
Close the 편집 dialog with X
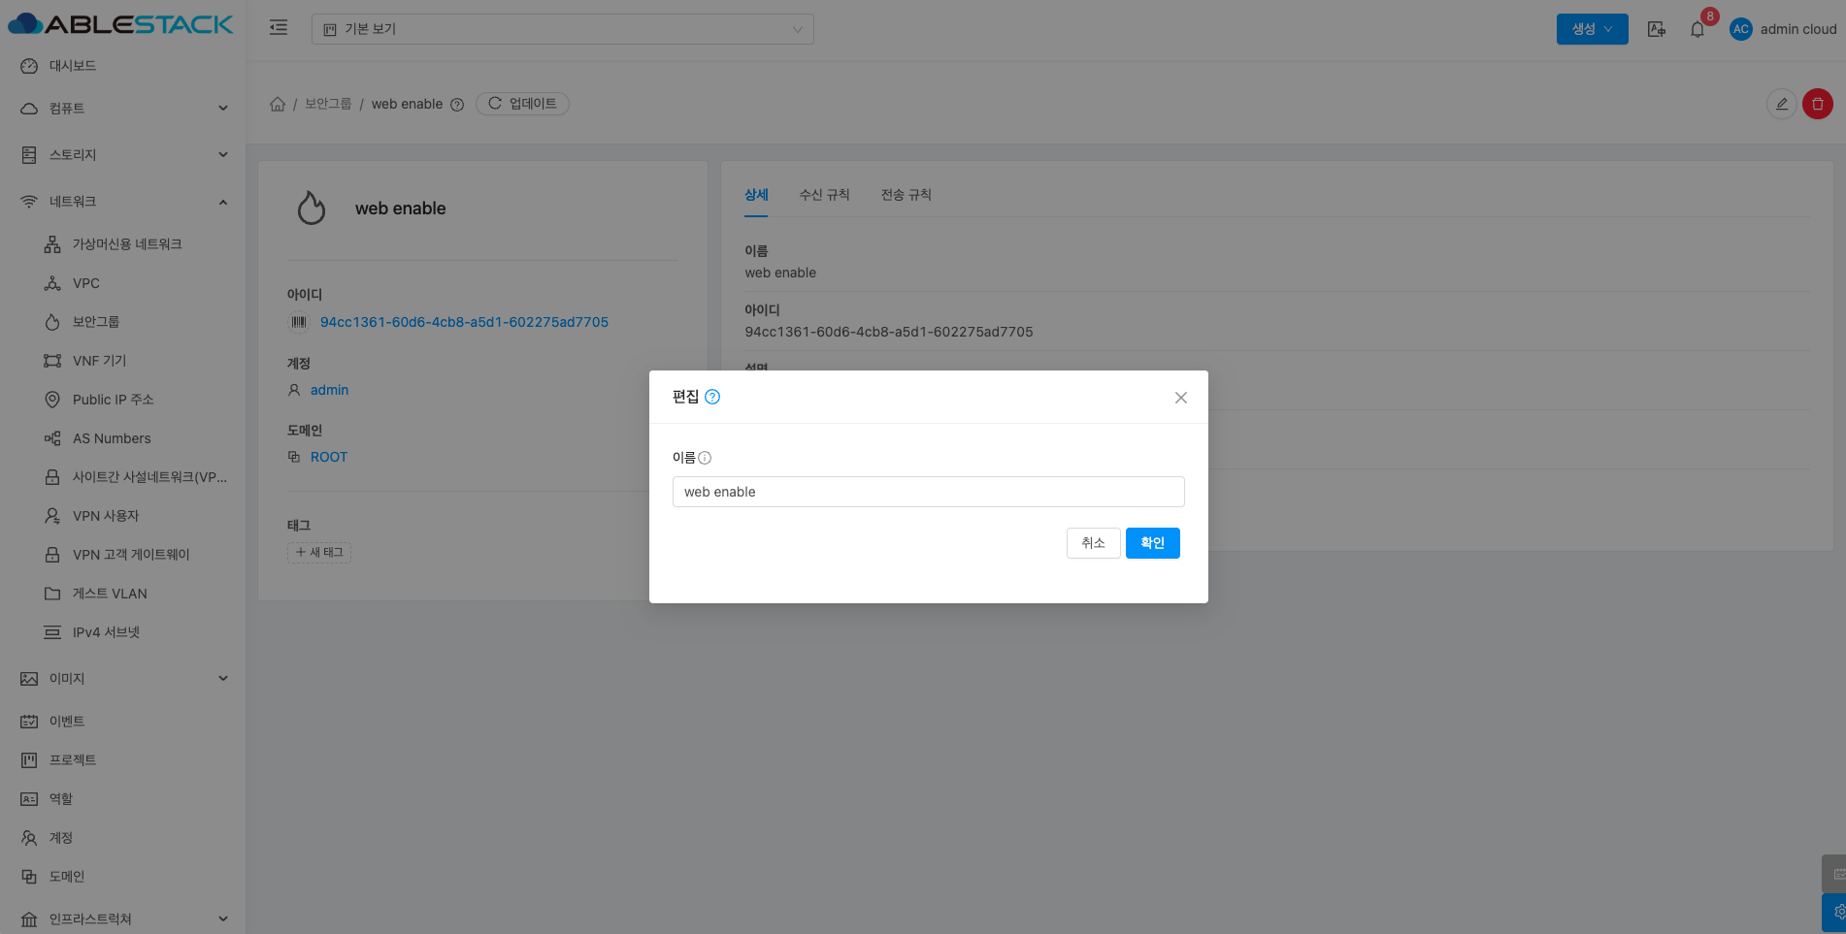pyautogui.click(x=1181, y=398)
